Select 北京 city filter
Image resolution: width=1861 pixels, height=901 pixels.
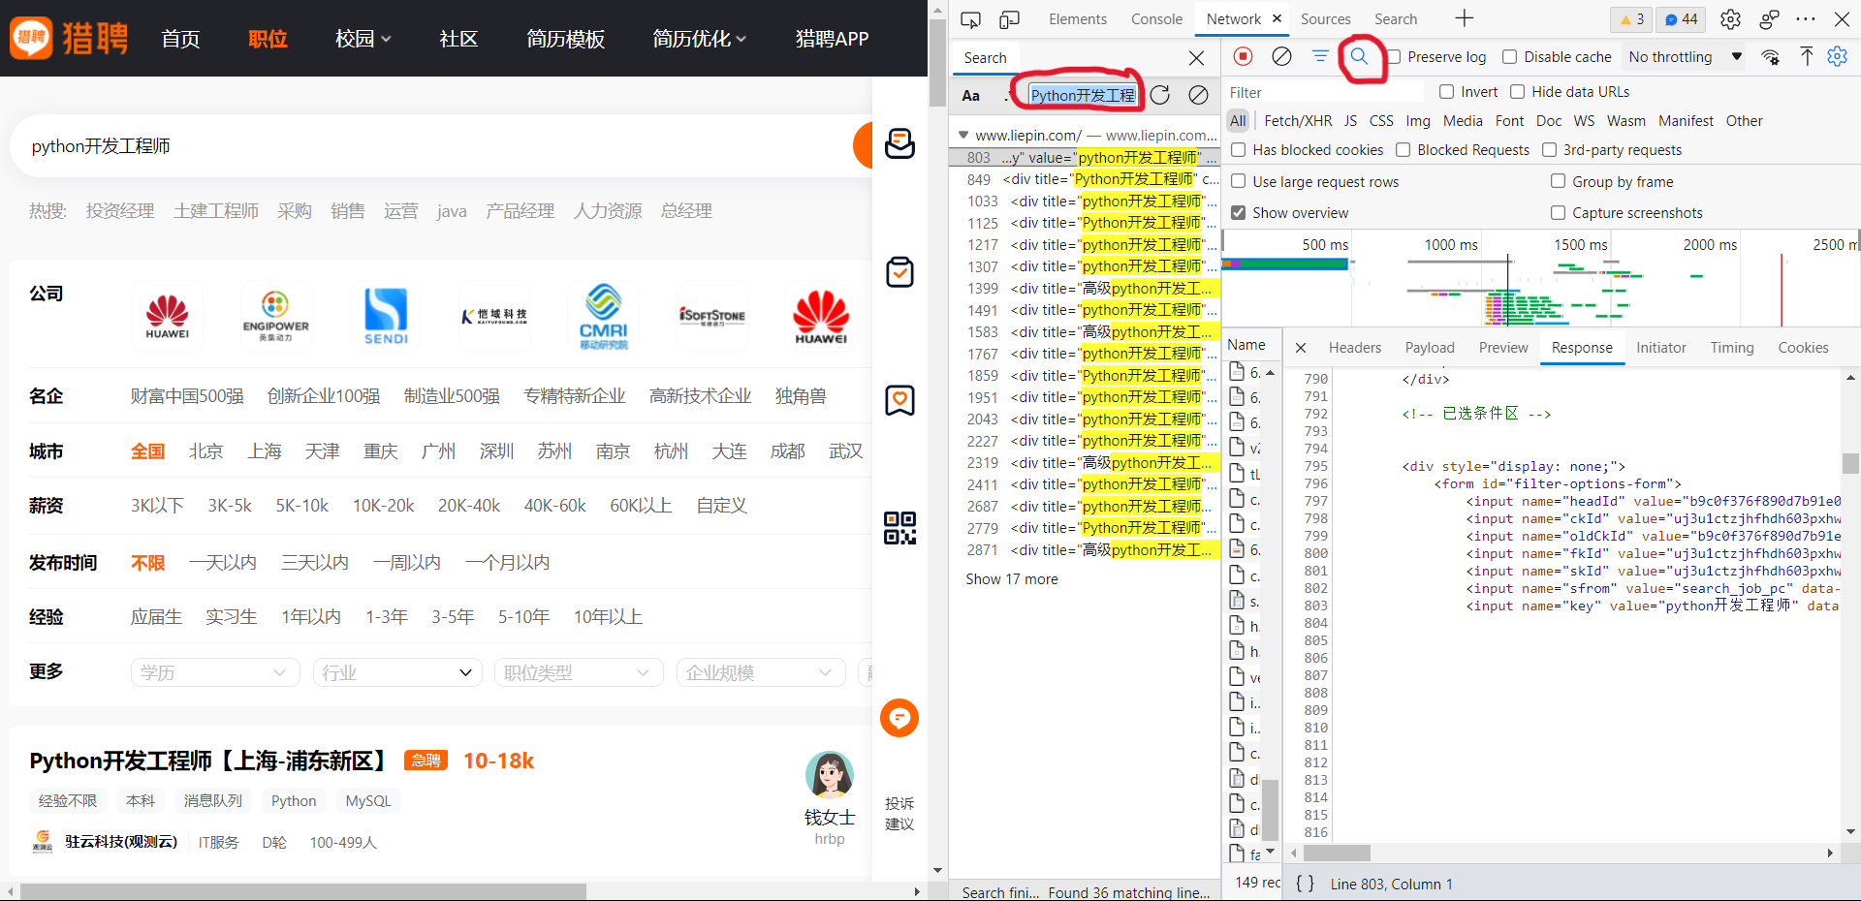click(x=205, y=451)
